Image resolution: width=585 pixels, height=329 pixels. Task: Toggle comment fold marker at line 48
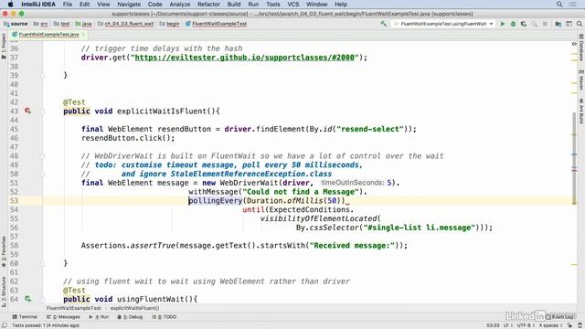click(x=43, y=156)
